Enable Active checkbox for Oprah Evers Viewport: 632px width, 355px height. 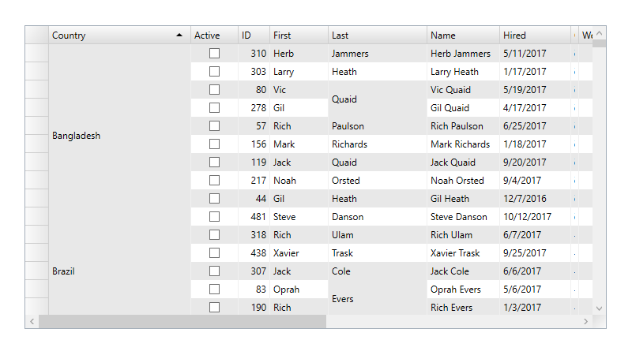coord(214,290)
